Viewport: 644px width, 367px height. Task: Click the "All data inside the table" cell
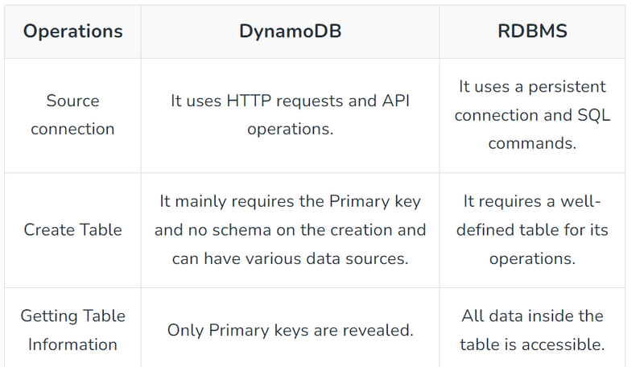tap(532, 330)
